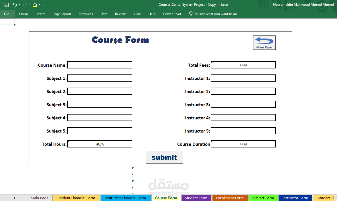
Task: Select the View ribbon tab
Action: [x=137, y=14]
